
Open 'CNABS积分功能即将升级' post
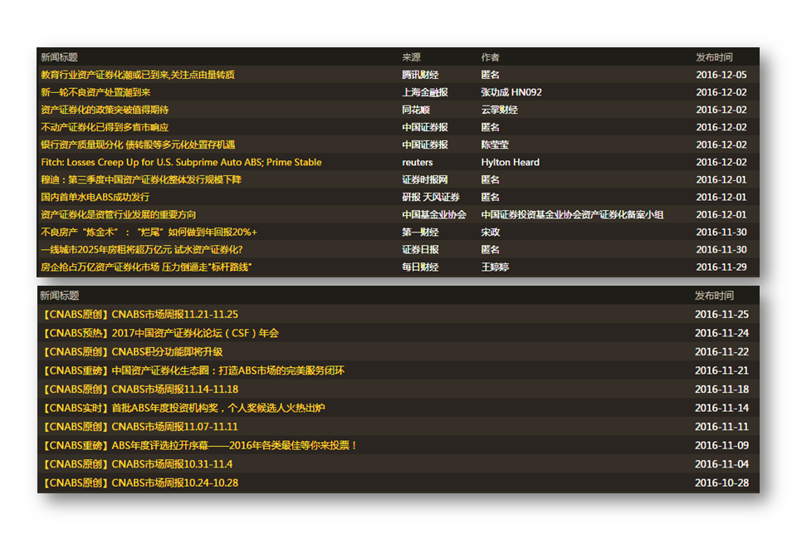click(132, 352)
